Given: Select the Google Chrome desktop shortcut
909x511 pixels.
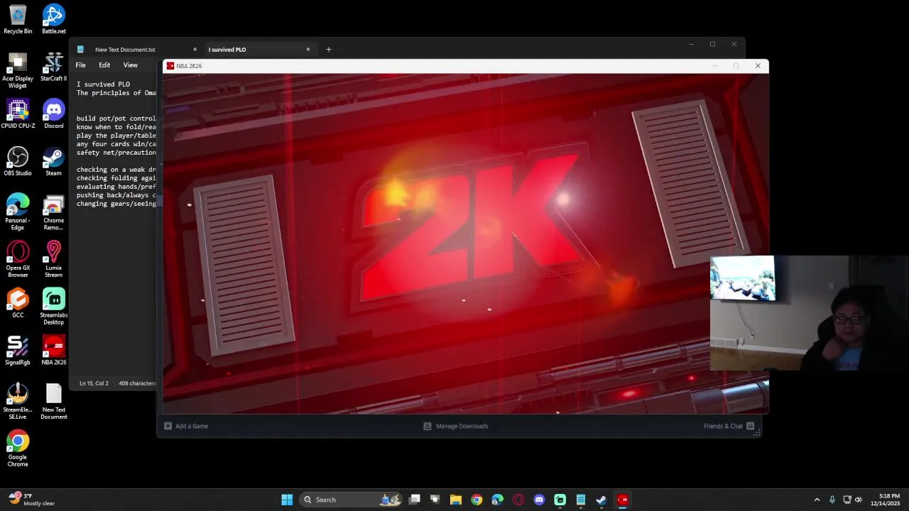Looking at the screenshot, I should 18,449.
